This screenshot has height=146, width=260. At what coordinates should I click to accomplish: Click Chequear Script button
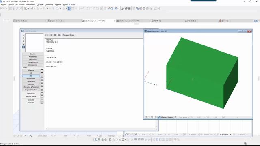[x=69, y=35]
